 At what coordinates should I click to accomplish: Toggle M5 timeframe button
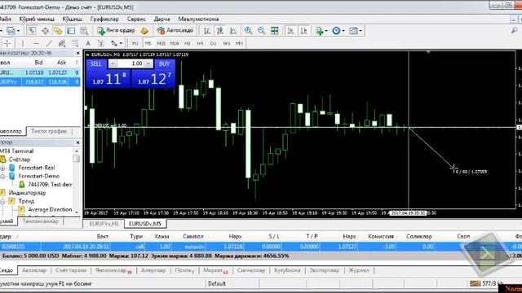tap(148, 43)
